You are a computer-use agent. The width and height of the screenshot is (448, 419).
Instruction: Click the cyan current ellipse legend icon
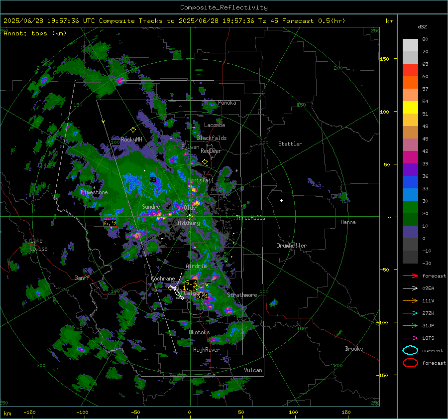click(410, 350)
